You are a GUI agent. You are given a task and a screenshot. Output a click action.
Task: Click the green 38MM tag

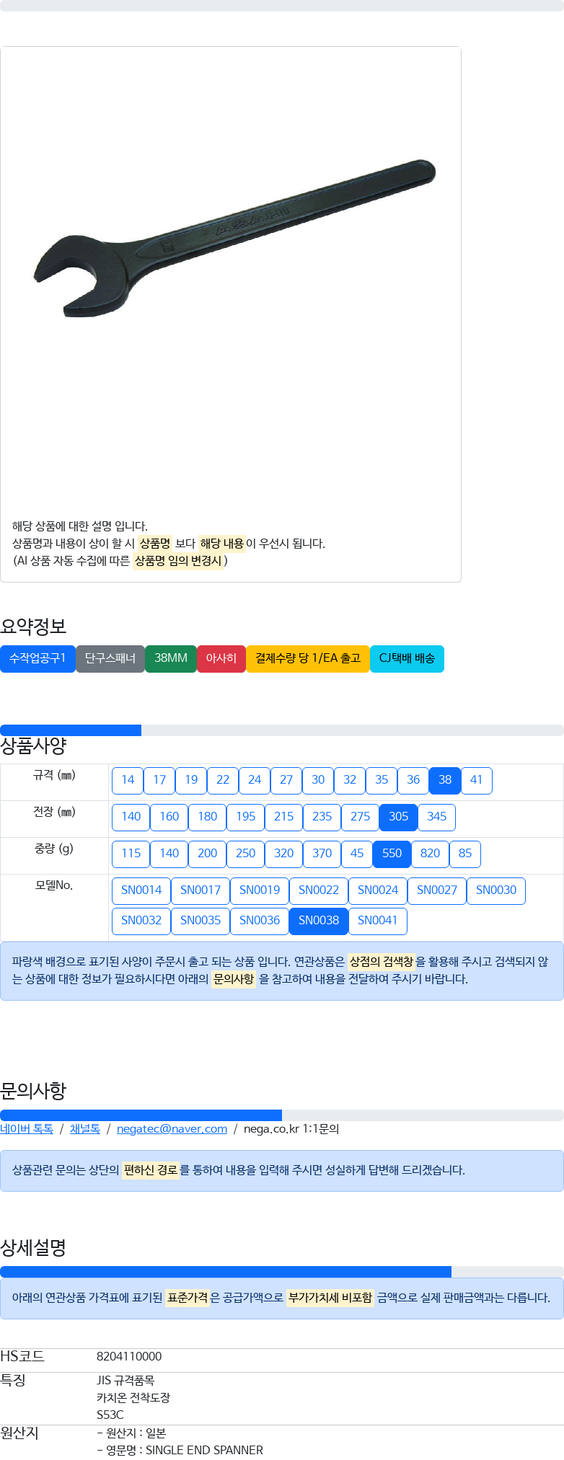click(171, 658)
